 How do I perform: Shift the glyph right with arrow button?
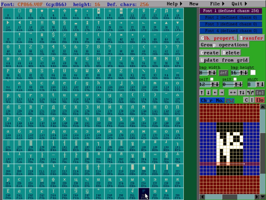click(222, 92)
